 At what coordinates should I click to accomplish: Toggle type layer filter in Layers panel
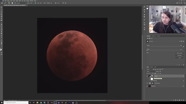(x=158, y=69)
